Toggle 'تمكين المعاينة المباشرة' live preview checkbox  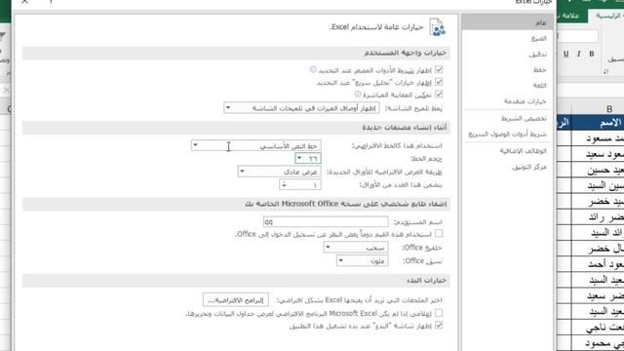(x=439, y=95)
